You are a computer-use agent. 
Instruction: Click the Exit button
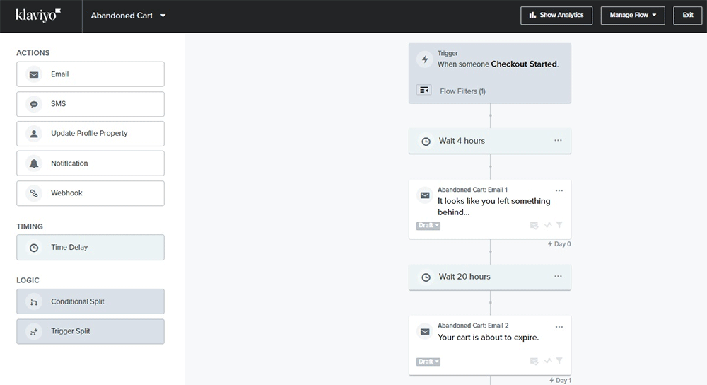687,16
